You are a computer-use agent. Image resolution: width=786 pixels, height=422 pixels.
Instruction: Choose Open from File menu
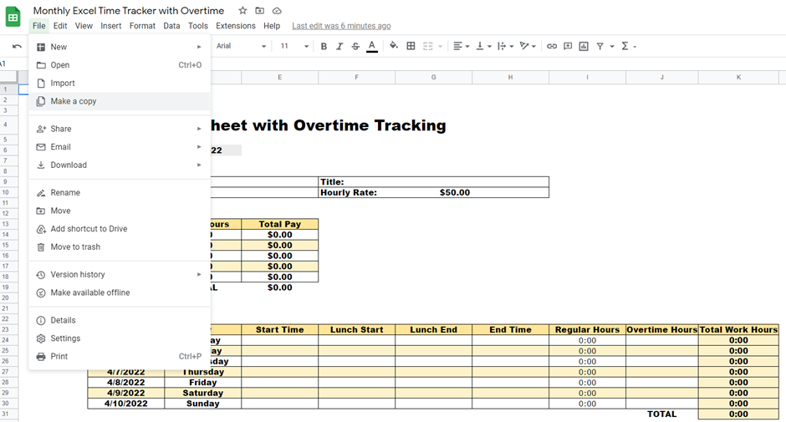[x=120, y=64]
